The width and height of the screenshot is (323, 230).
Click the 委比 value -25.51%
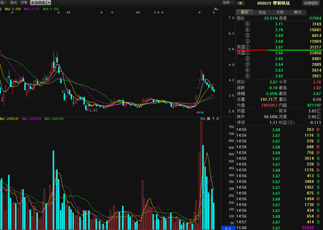[x=270, y=18]
